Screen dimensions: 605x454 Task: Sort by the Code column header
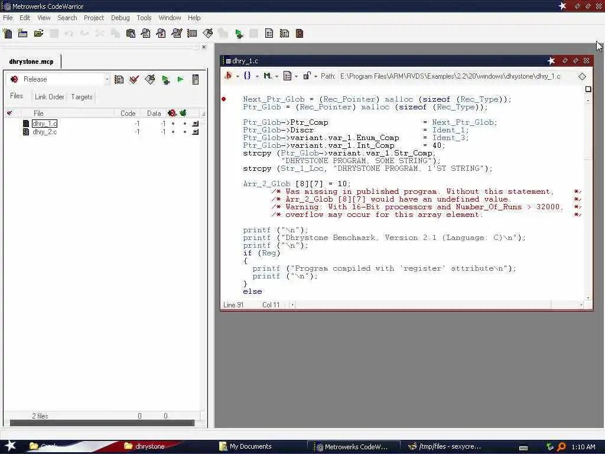click(128, 113)
